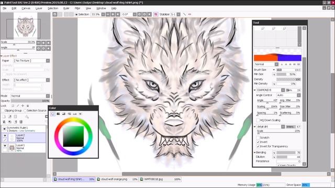The height and width of the screenshot is (188, 335).
Task: Click the toolbar zoom out minus button
Action: (108, 14)
